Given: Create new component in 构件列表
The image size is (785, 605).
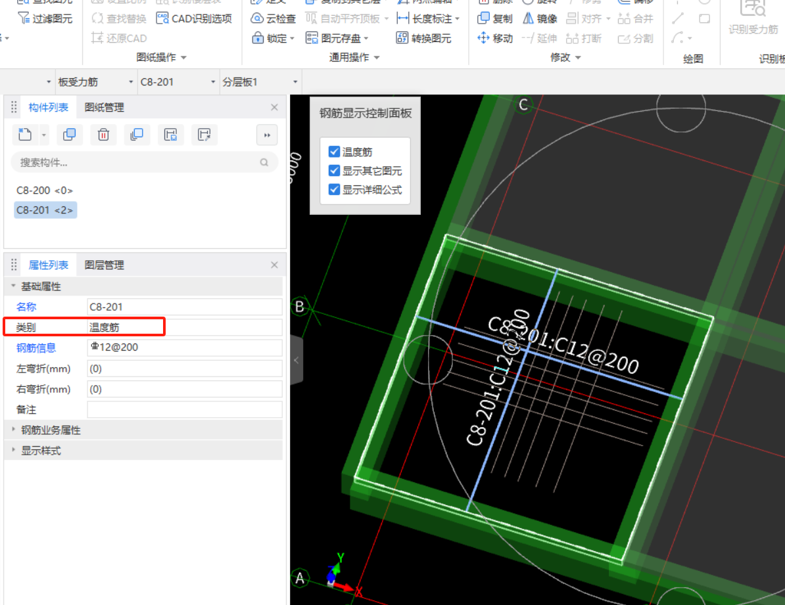Looking at the screenshot, I should [25, 135].
